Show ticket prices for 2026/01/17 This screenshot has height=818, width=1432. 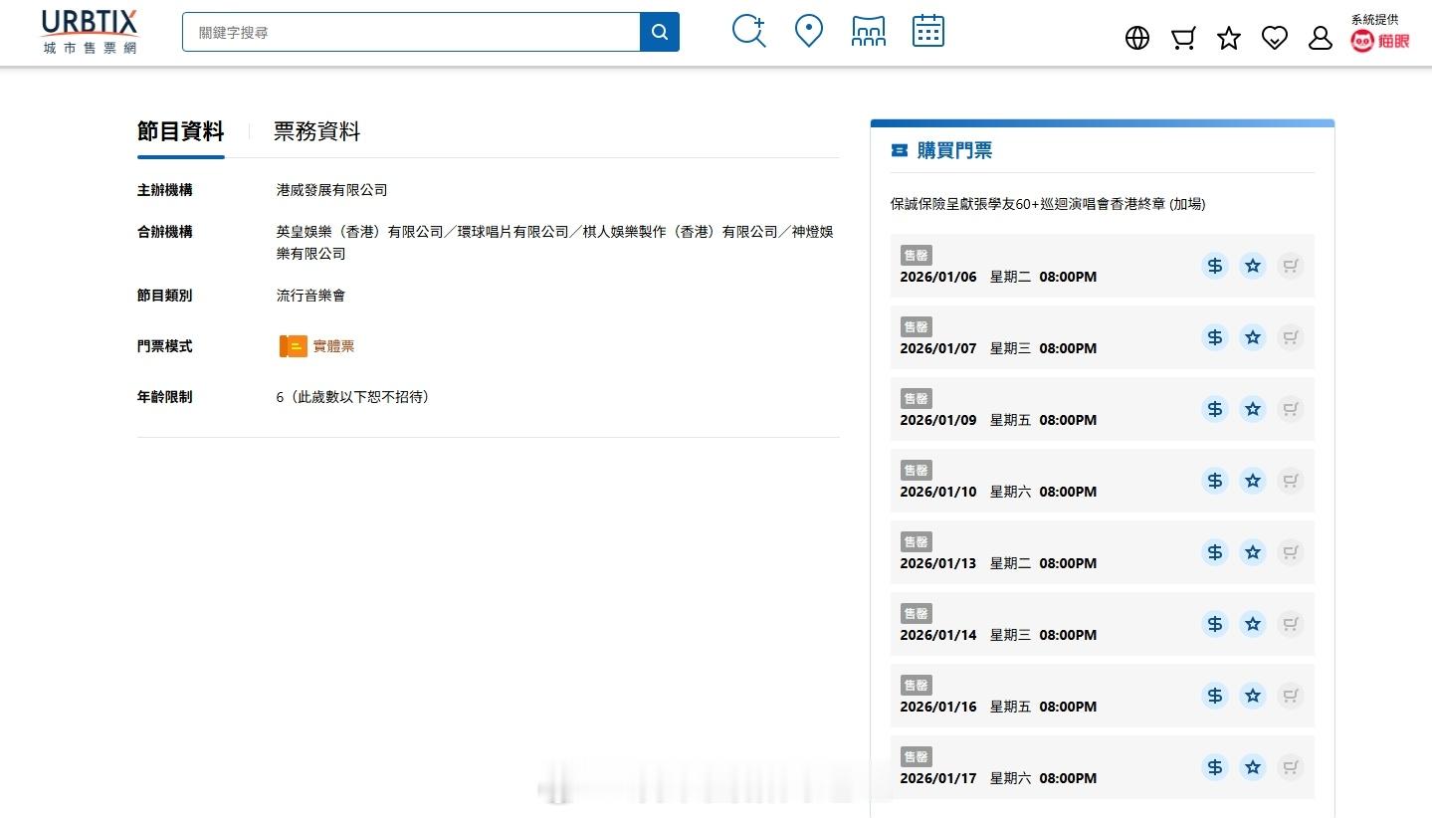1215,767
